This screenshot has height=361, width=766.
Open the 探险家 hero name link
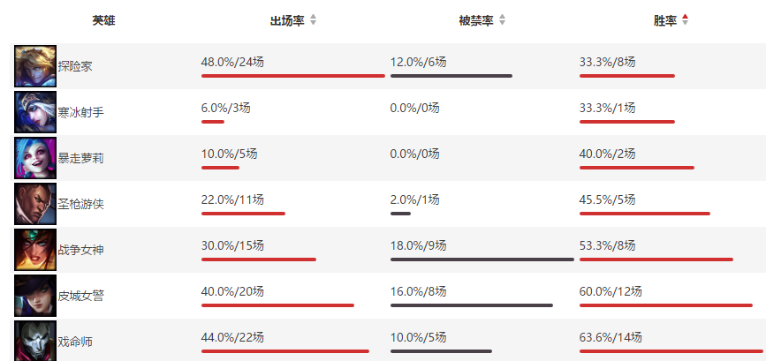[75, 67]
